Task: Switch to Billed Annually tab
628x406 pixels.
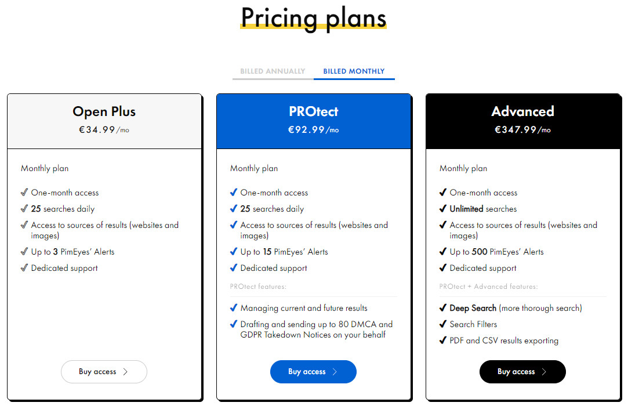Action: (273, 71)
